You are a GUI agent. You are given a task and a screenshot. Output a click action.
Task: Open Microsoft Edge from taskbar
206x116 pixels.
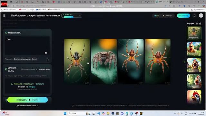point(127,113)
